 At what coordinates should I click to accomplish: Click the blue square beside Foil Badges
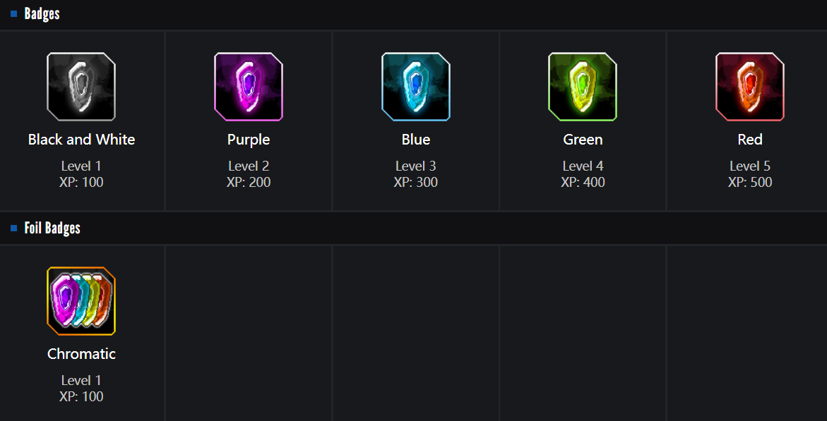(x=13, y=228)
